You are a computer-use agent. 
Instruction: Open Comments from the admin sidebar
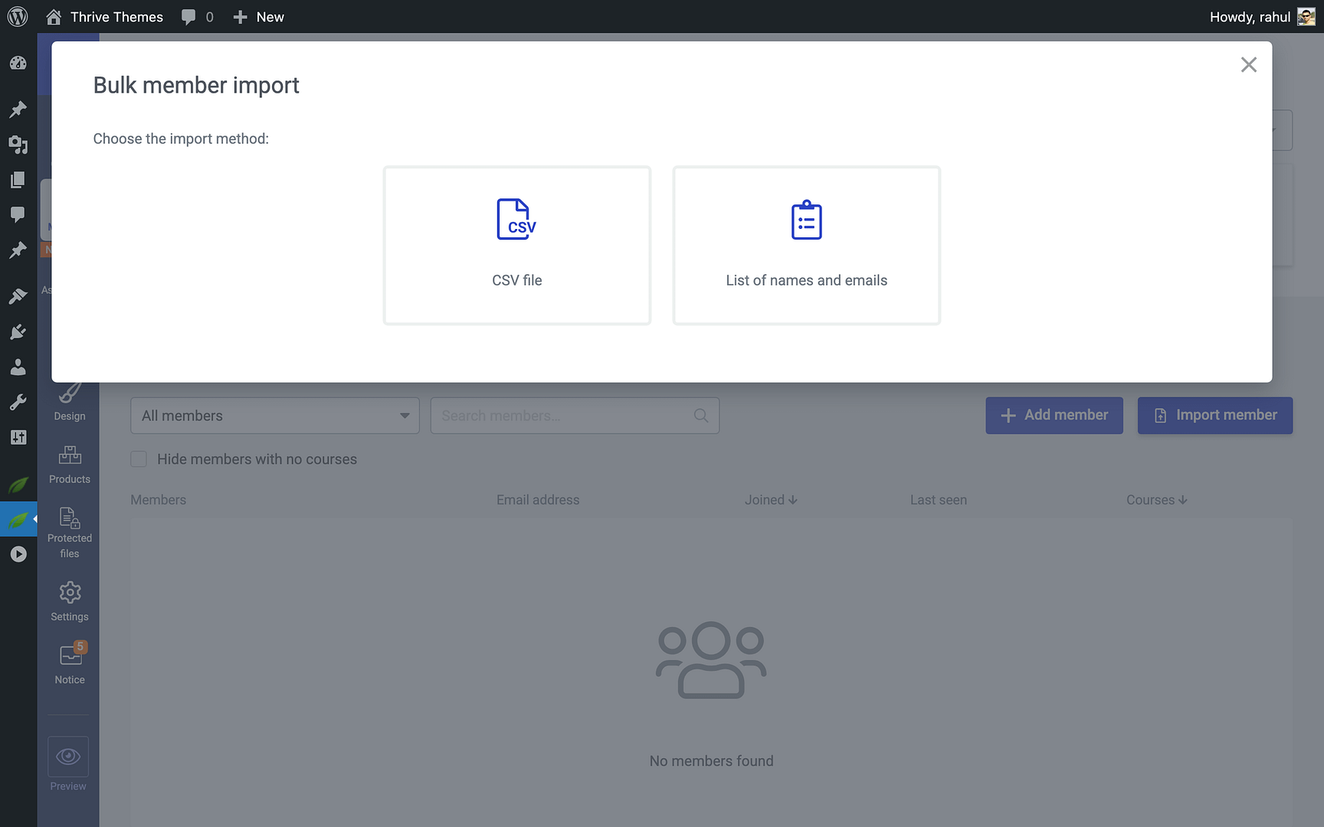[18, 213]
